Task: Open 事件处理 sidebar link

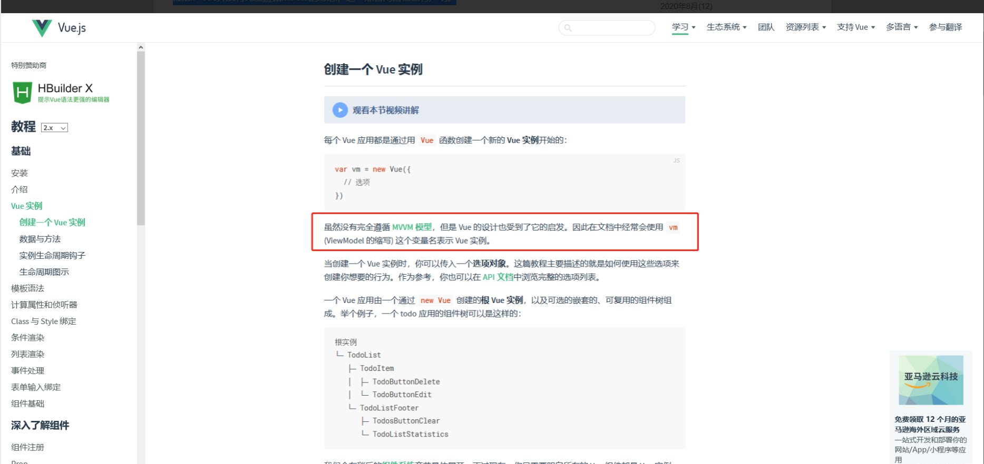Action: (28, 371)
